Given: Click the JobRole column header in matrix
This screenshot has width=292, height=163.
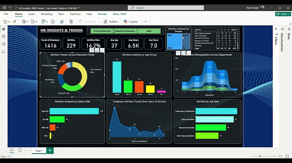Looking at the screenshot, I should coord(198,29).
